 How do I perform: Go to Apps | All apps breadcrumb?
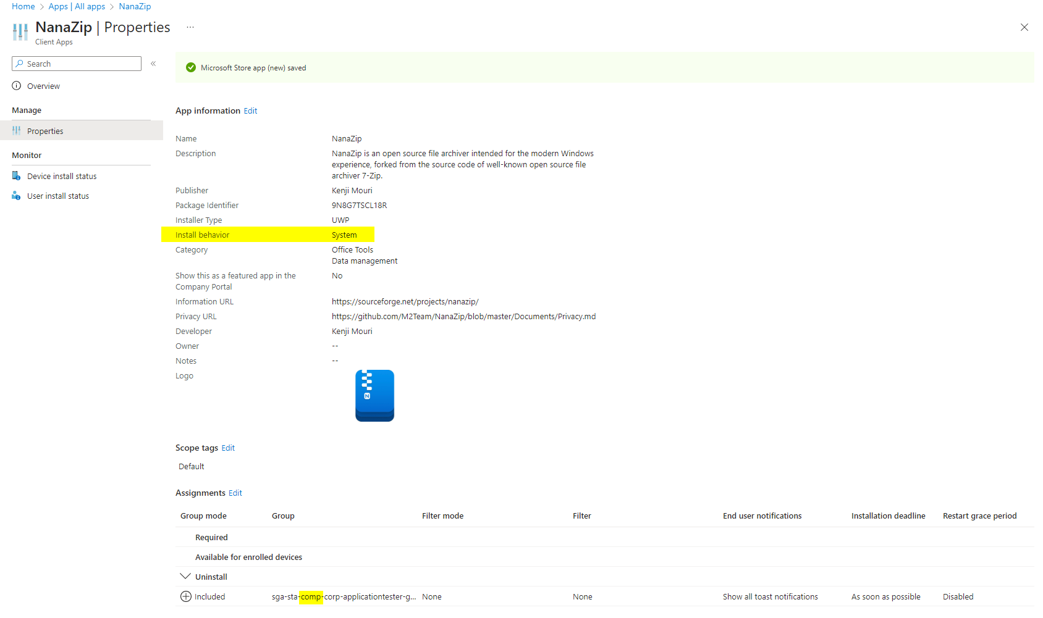pos(77,6)
